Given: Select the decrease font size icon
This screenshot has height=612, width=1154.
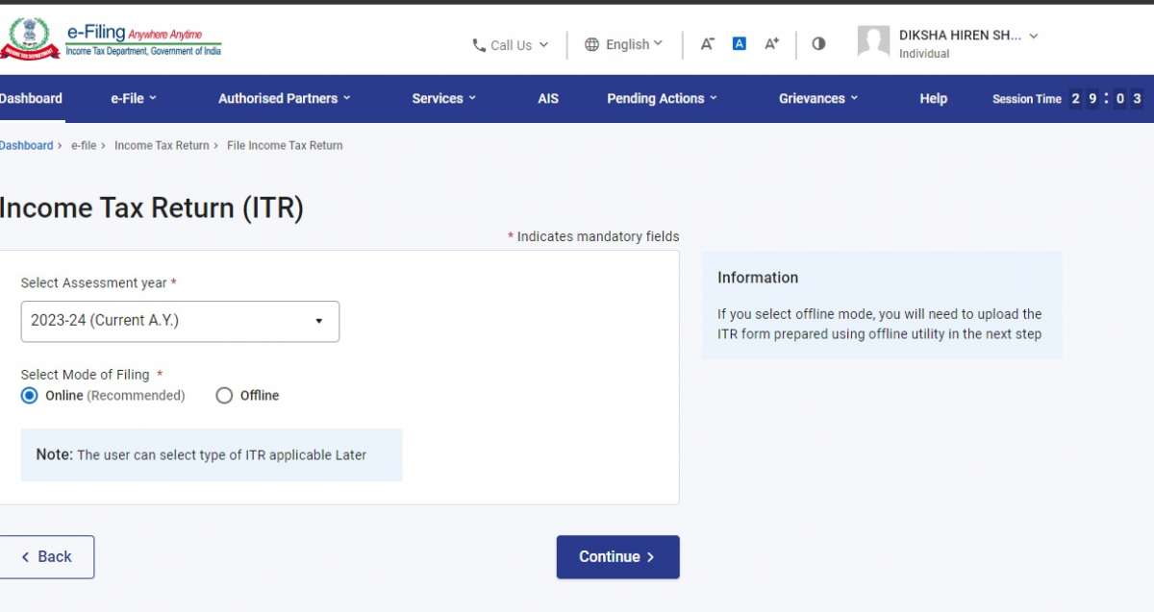Looking at the screenshot, I should 707,43.
